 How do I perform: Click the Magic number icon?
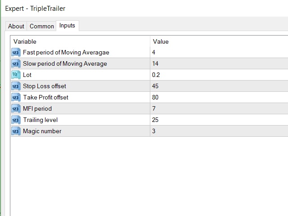coord(16,131)
